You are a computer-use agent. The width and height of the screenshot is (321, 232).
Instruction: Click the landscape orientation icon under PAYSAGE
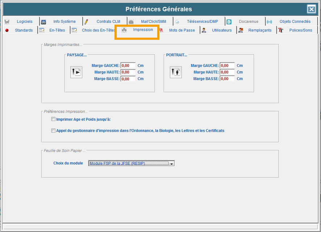coord(76,72)
